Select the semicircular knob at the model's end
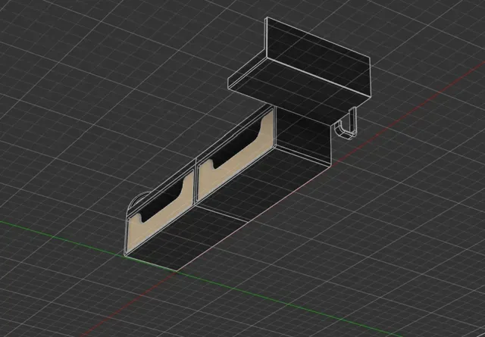This screenshot has width=485, height=337. coord(138,202)
